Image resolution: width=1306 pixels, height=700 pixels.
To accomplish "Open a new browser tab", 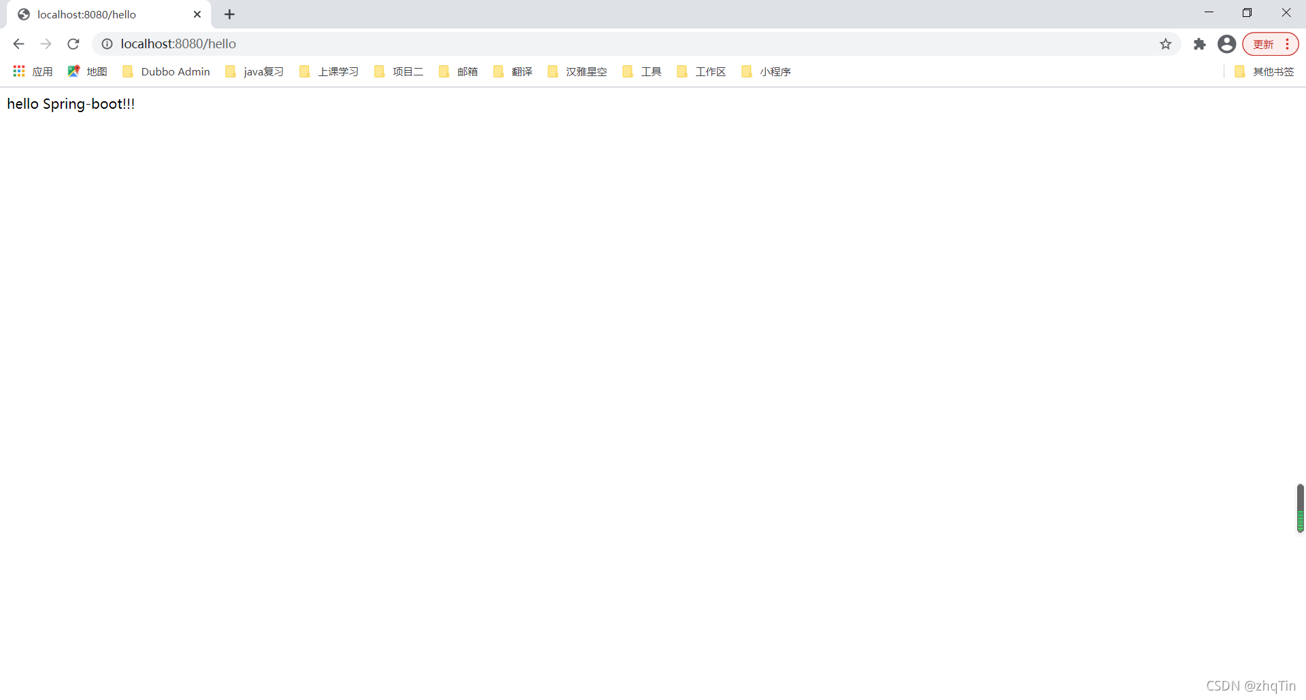I will 229,14.
